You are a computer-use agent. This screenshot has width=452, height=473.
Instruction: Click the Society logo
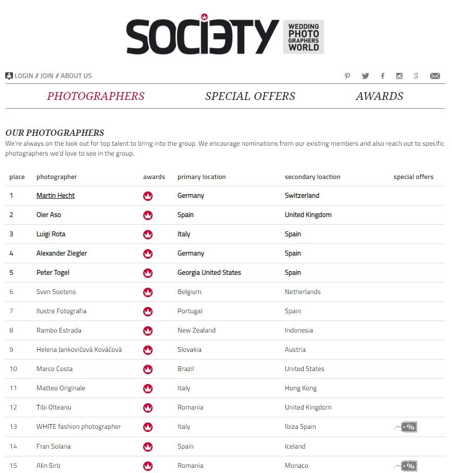[225, 36]
